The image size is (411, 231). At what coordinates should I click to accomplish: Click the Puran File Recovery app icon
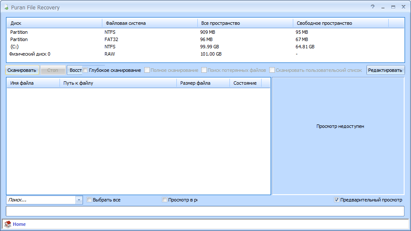(6, 7)
